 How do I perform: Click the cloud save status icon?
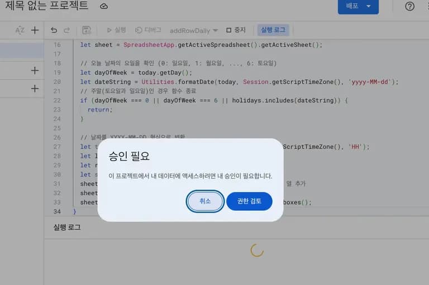point(104,6)
